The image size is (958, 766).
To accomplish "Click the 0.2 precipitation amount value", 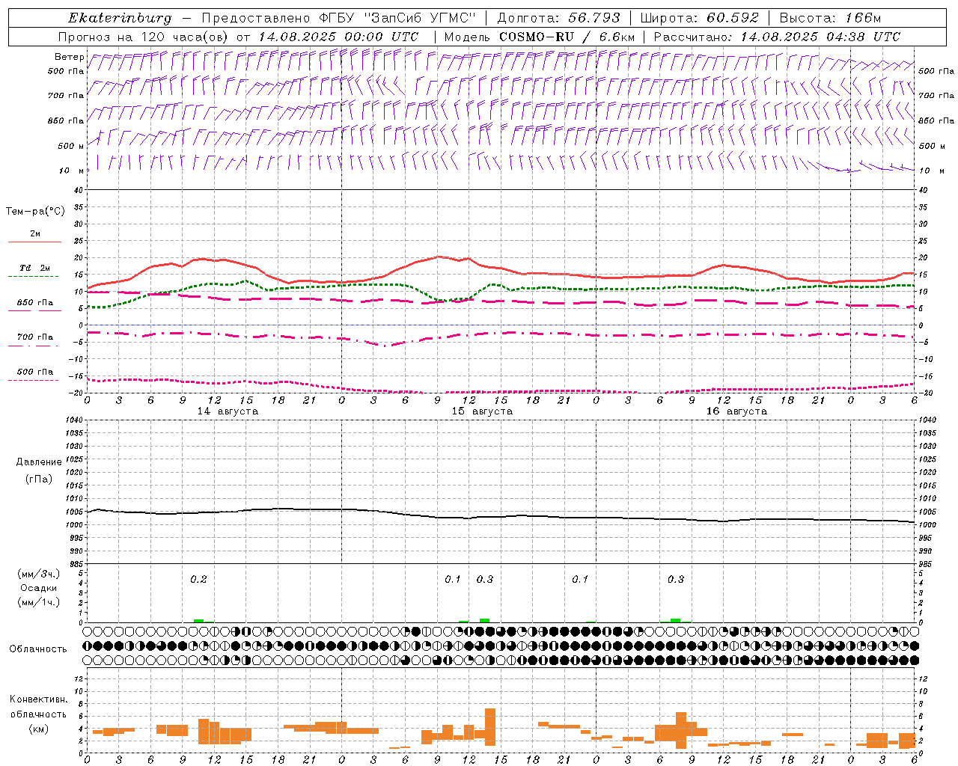I will click(x=198, y=580).
